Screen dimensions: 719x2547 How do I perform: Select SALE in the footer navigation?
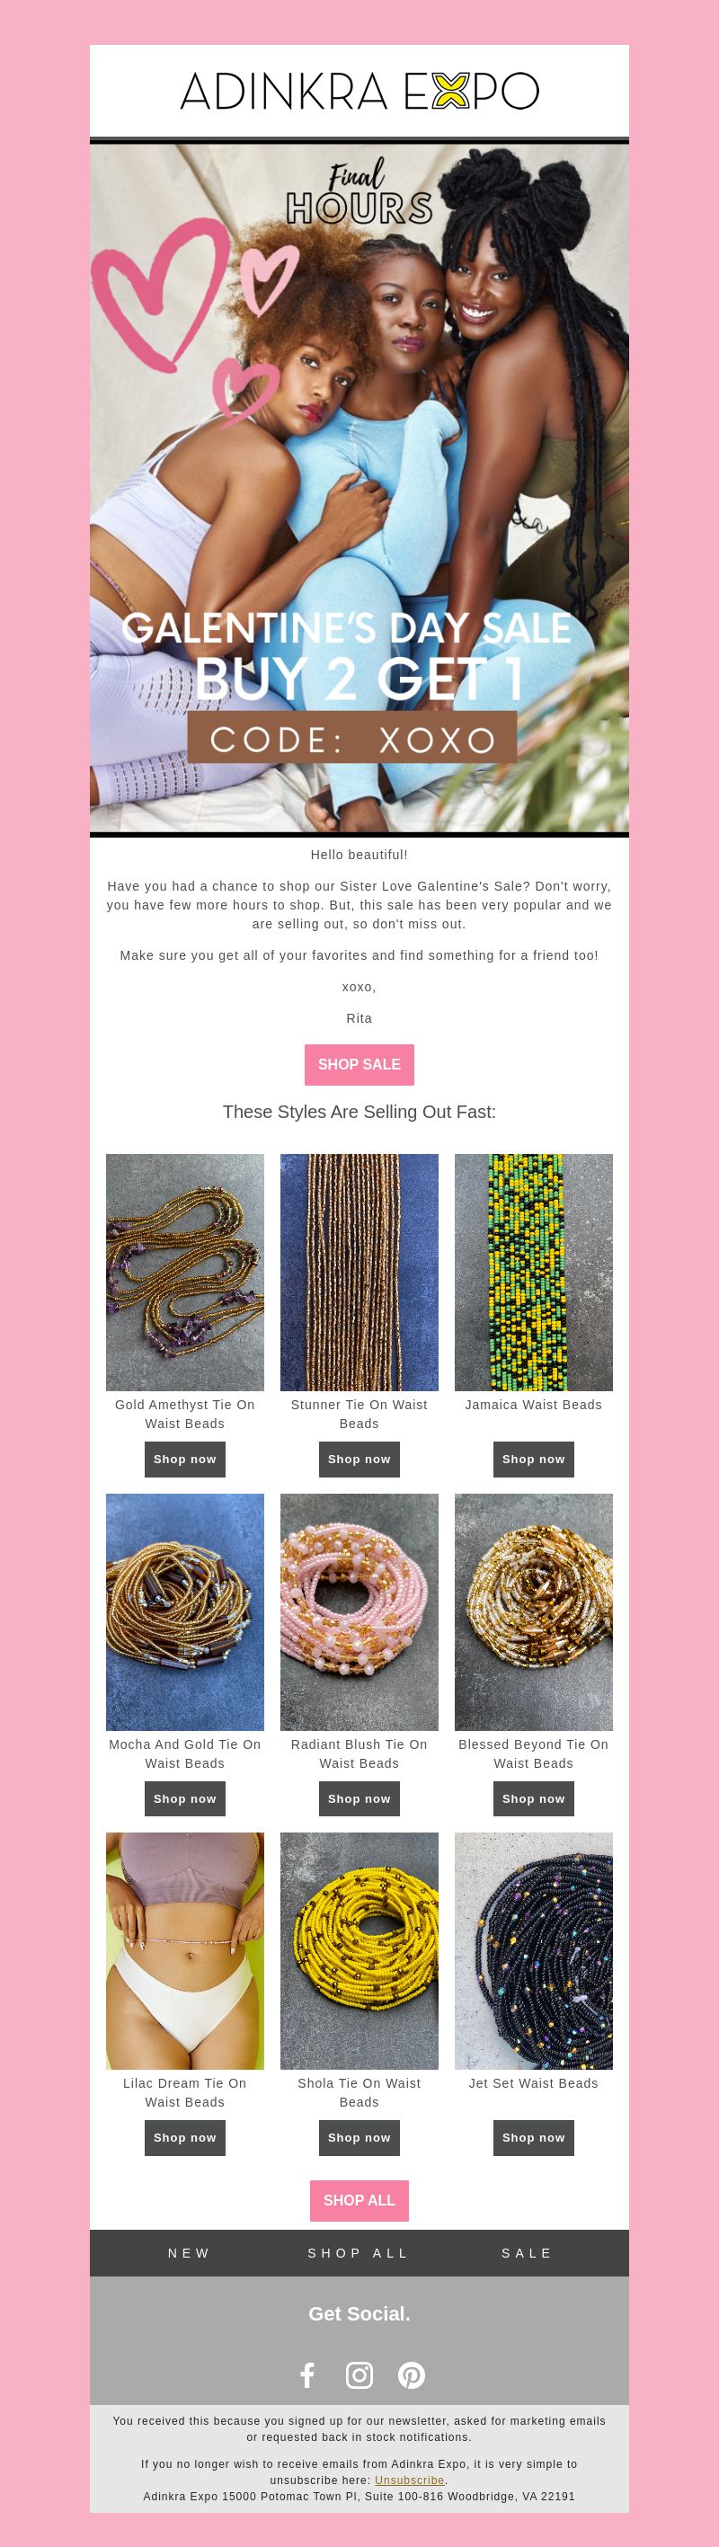[x=528, y=2252]
